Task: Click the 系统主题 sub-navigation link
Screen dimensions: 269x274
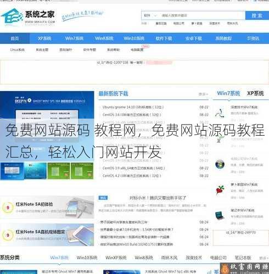Action: pyautogui.click(x=42, y=50)
